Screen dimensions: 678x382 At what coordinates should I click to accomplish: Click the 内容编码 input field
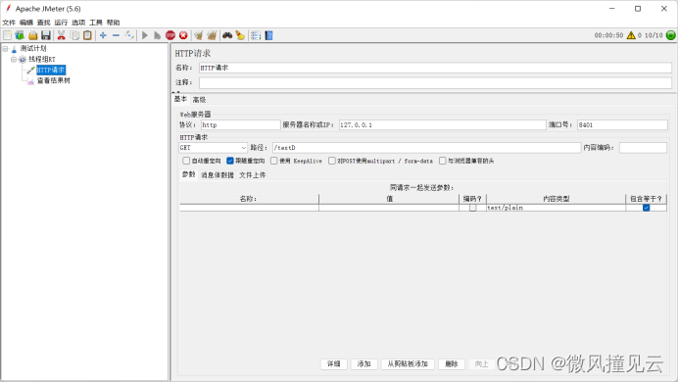tap(643, 148)
